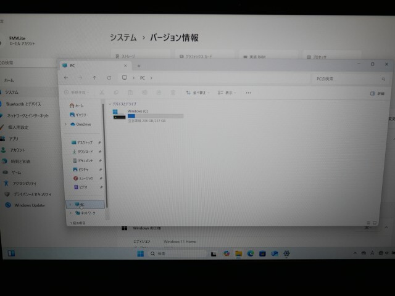Launch Microsoft Edge from taskbar
Image resolution: width=395 pixels, height=296 pixels.
[x=251, y=253]
